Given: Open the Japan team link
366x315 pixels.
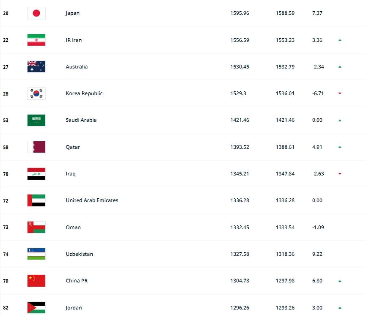Looking at the screenshot, I should coord(72,13).
